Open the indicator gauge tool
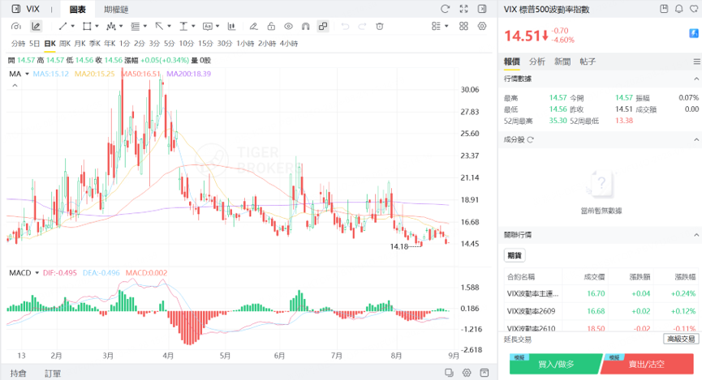702x380 pixels. click(16, 27)
